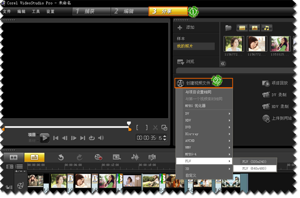Expand the AVCHD submenu
Image resolution: width=300 pixels, height=198 pixels.
pyautogui.click(x=204, y=141)
